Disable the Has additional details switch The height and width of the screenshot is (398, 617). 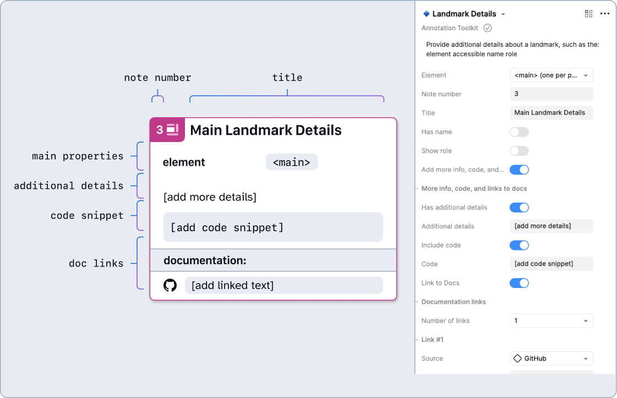click(x=519, y=208)
